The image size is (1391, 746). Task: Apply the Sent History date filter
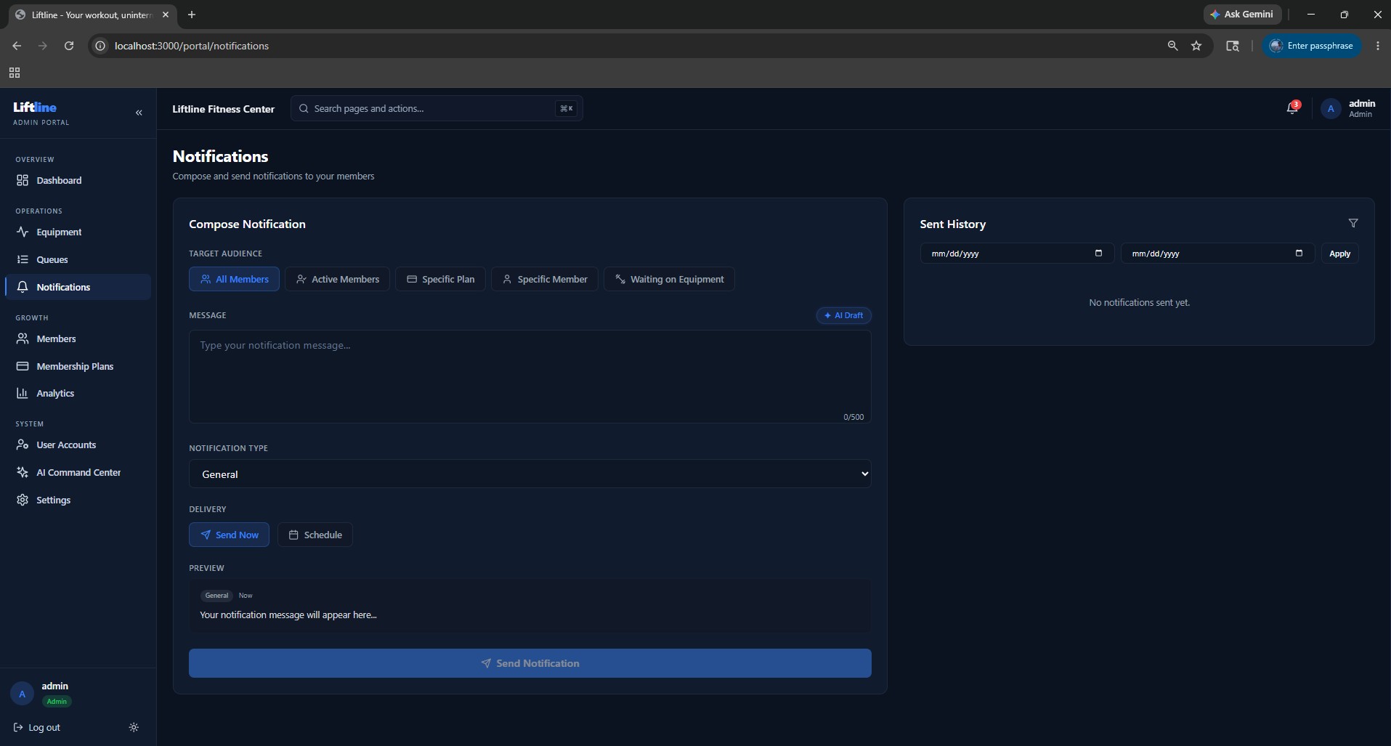pyautogui.click(x=1339, y=254)
